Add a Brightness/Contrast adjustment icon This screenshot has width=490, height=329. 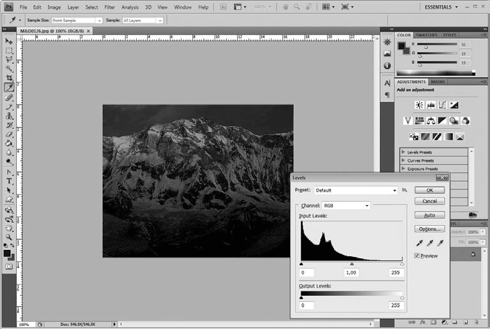pyautogui.click(x=419, y=105)
